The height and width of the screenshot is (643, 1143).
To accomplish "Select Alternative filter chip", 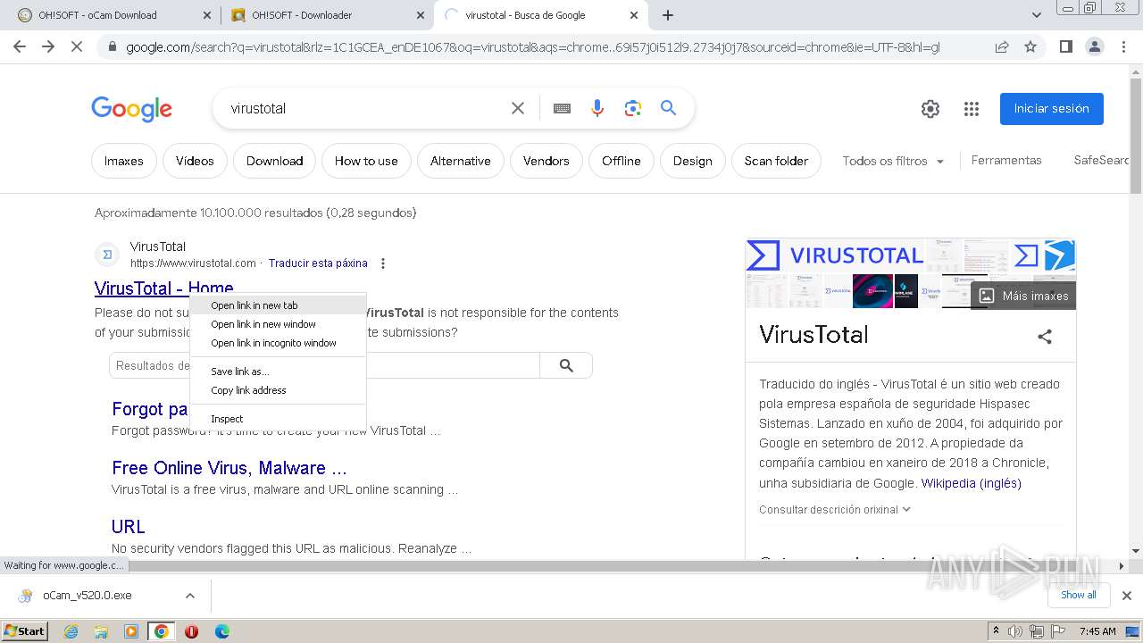I will click(x=461, y=161).
